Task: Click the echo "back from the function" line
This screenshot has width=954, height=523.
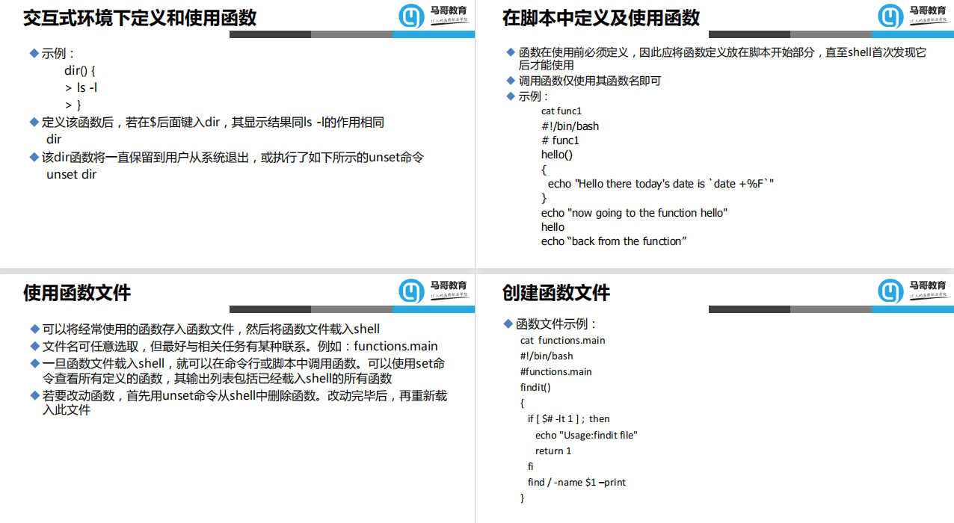Action: tap(615, 241)
